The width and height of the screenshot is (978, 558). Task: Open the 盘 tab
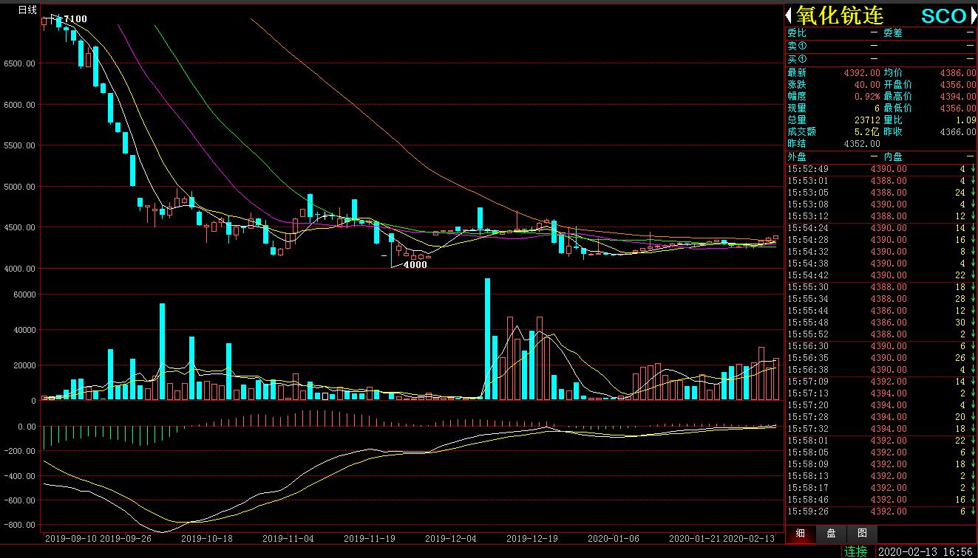click(831, 534)
